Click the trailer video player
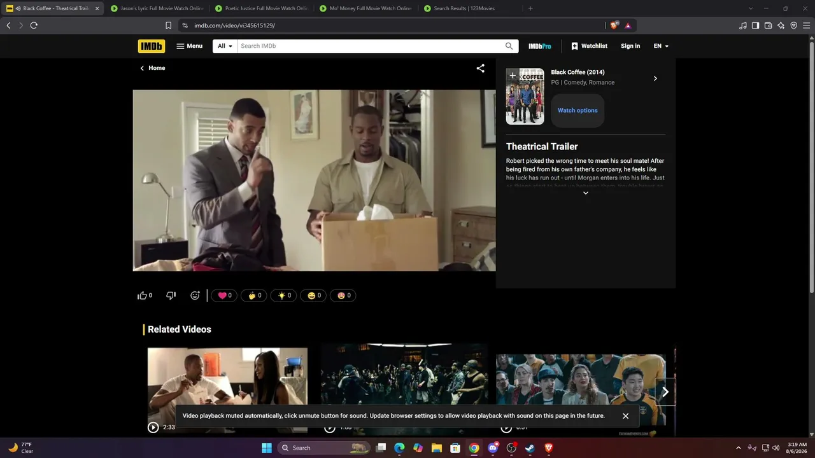815x458 pixels. coord(314,180)
